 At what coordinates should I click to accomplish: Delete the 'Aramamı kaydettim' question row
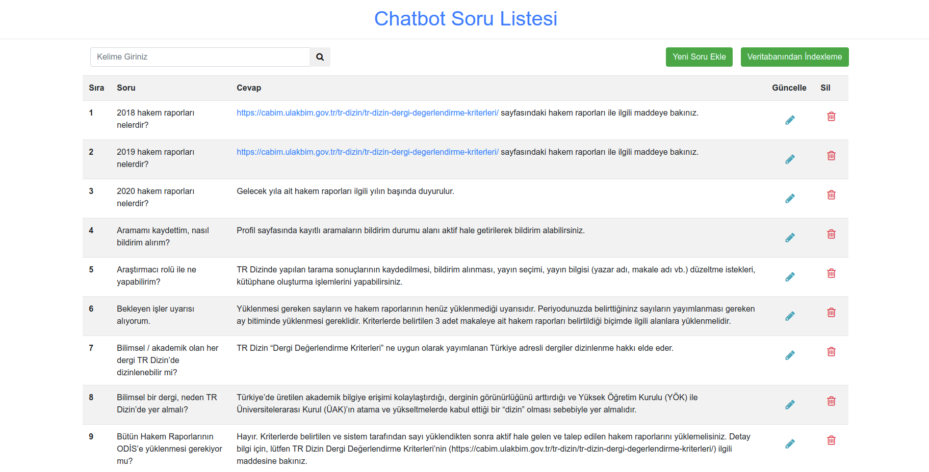[x=831, y=234]
